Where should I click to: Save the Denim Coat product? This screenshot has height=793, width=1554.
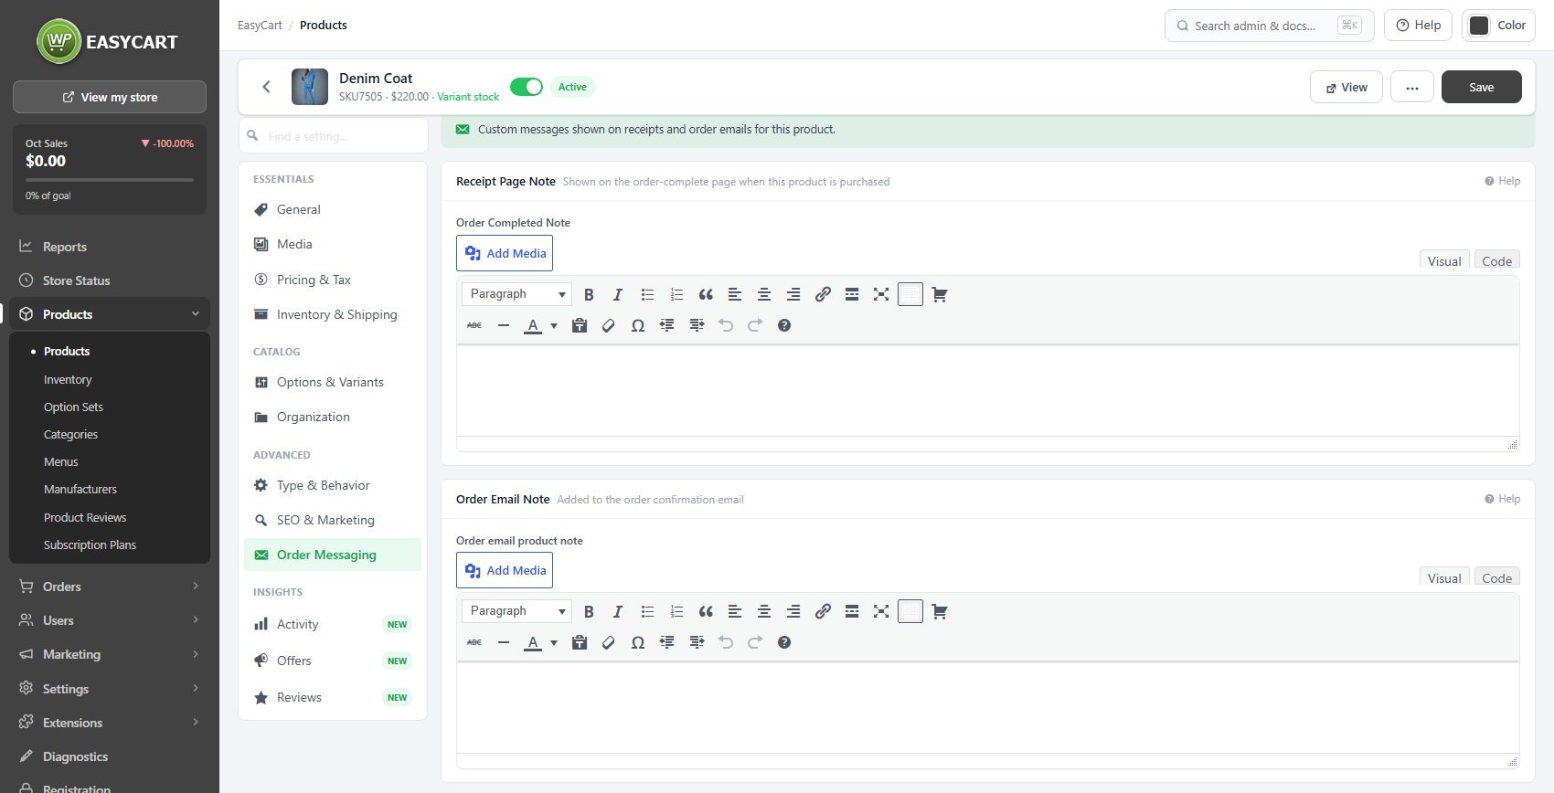[x=1482, y=87]
